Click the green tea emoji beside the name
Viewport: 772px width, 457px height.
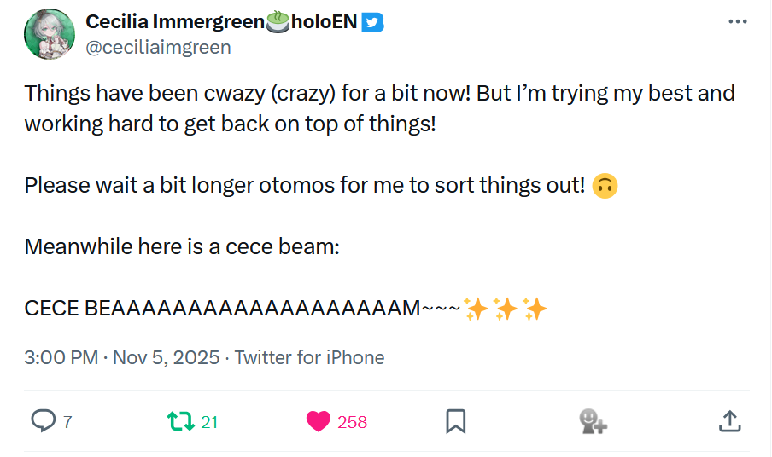point(278,23)
